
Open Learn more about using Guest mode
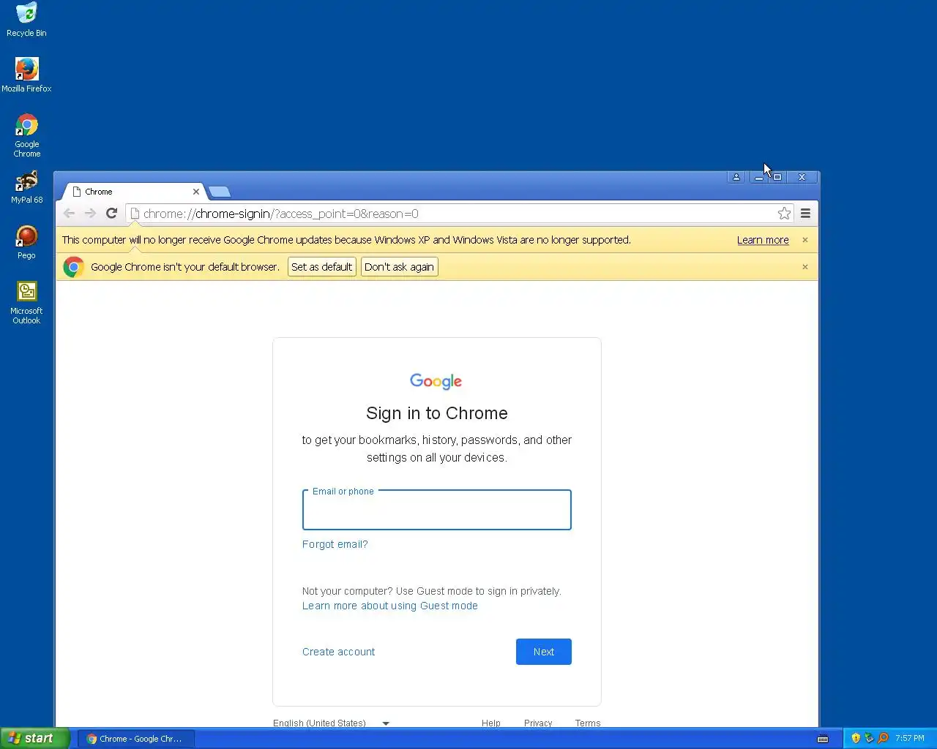point(390,606)
